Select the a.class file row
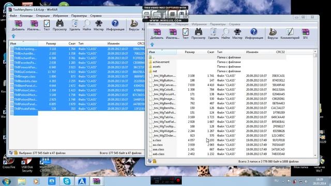 [217, 140]
